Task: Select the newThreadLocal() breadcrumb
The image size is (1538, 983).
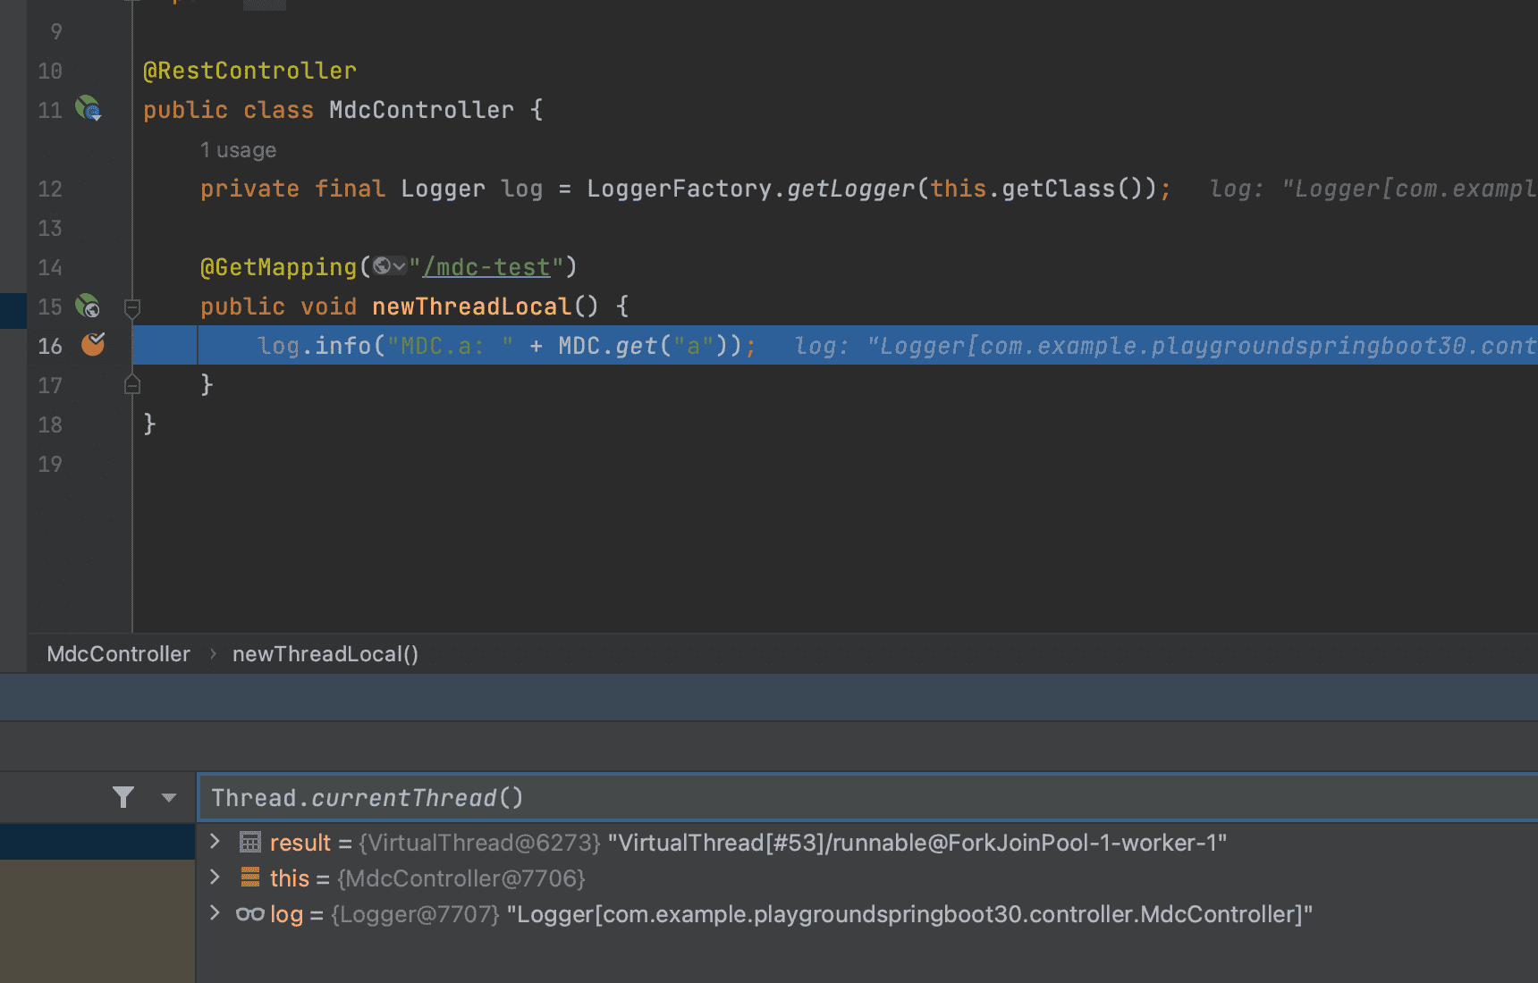Action: (x=325, y=654)
